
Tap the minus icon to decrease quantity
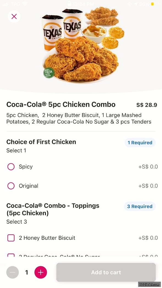[12, 272]
